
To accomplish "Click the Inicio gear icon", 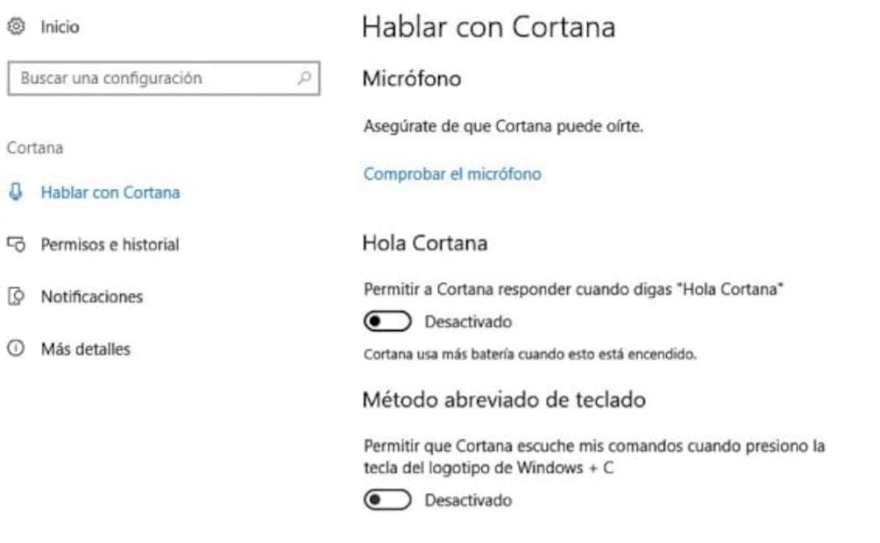I will tap(14, 27).
